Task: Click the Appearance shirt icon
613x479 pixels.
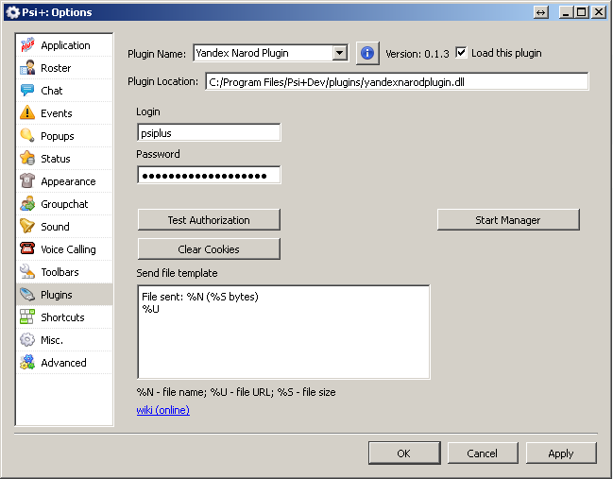Action: 28,181
